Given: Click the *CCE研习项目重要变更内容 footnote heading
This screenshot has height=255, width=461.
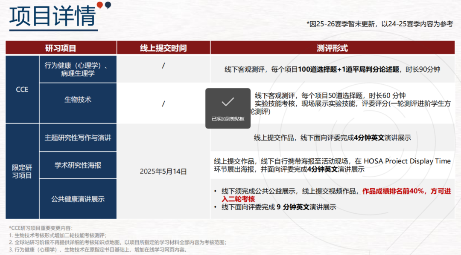Looking at the screenshot, I should tap(41, 228).
